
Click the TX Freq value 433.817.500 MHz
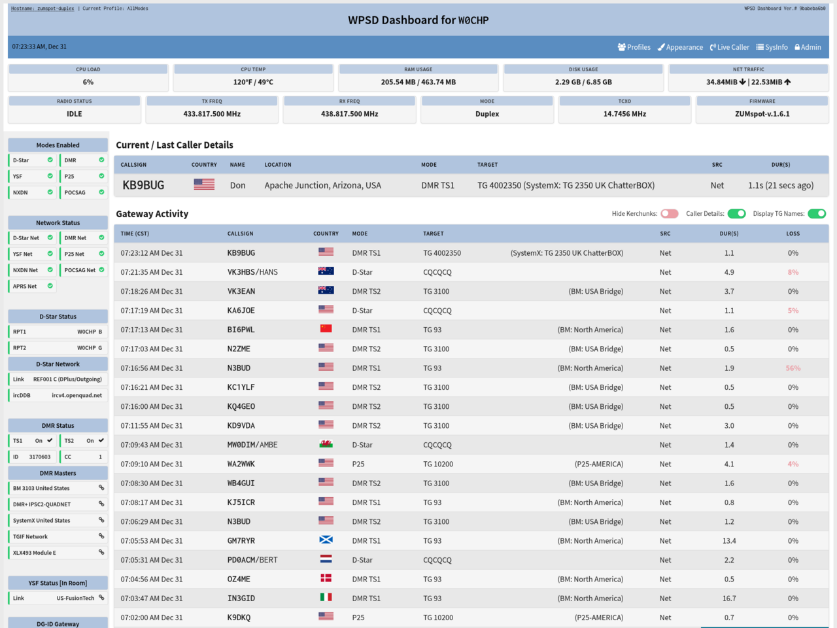point(212,114)
